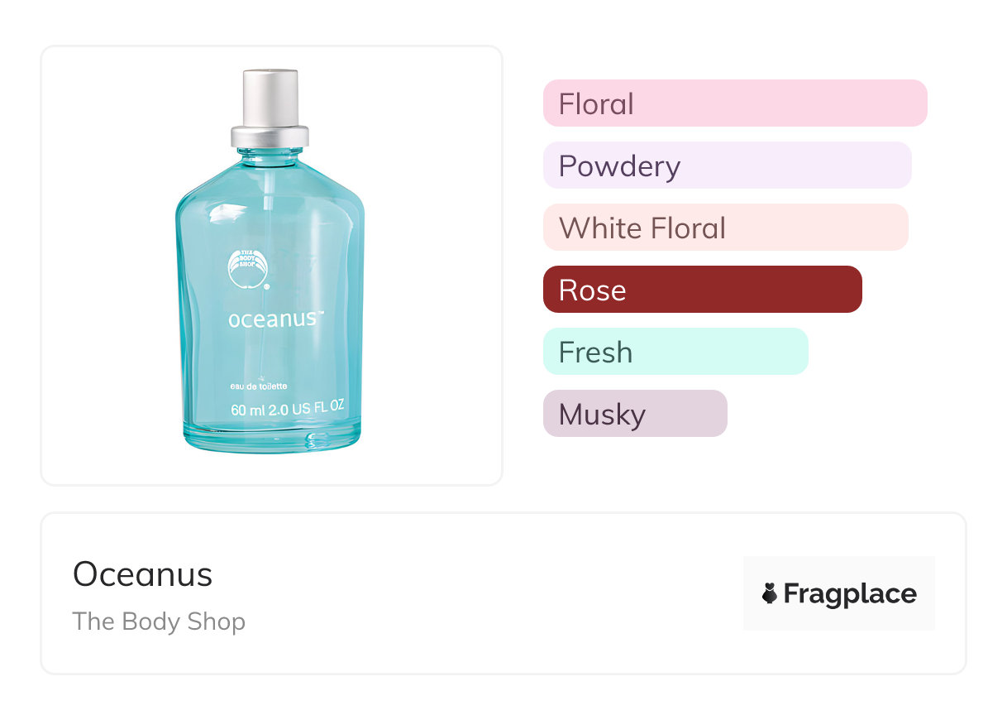Viewport: 1007px width, 715px height.
Task: Select the Floral accord bar
Action: 734,103
